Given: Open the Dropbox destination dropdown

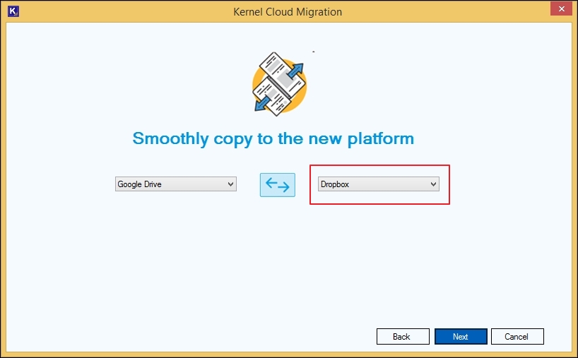Looking at the screenshot, I should click(379, 184).
